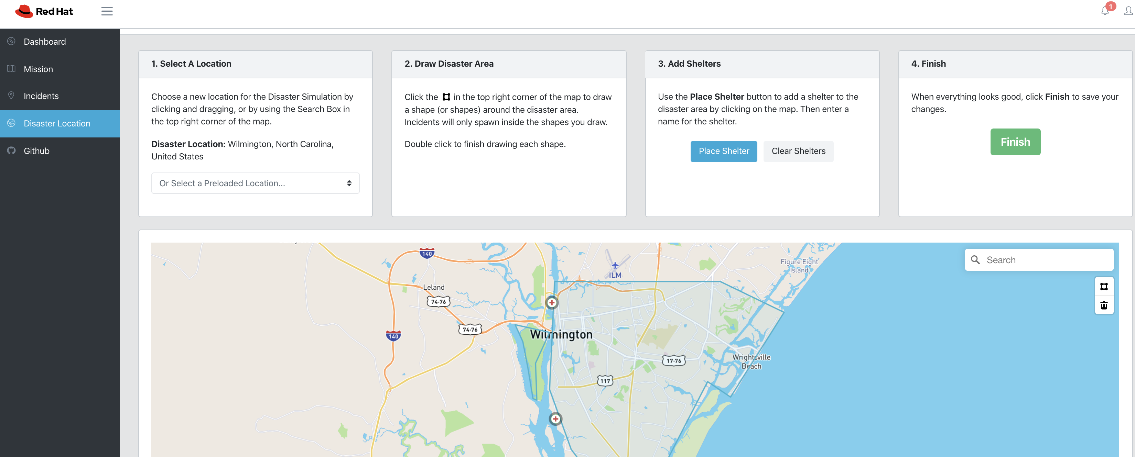Click the green Finish button
1135x457 pixels.
click(x=1015, y=142)
